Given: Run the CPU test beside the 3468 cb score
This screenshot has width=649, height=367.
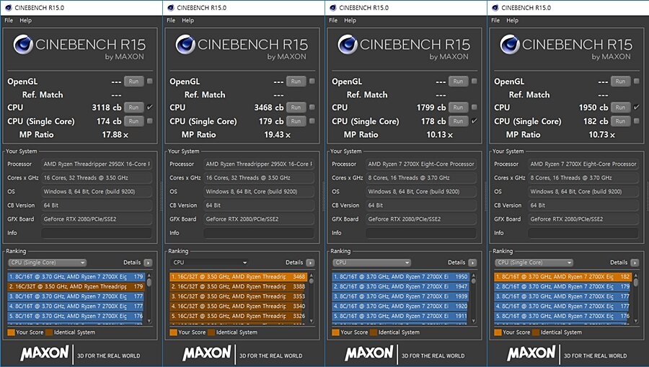Looking at the screenshot, I should 296,107.
